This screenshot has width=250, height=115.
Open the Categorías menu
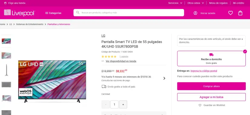(x=53, y=13)
